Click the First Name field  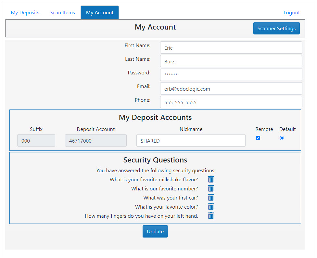click(231, 47)
